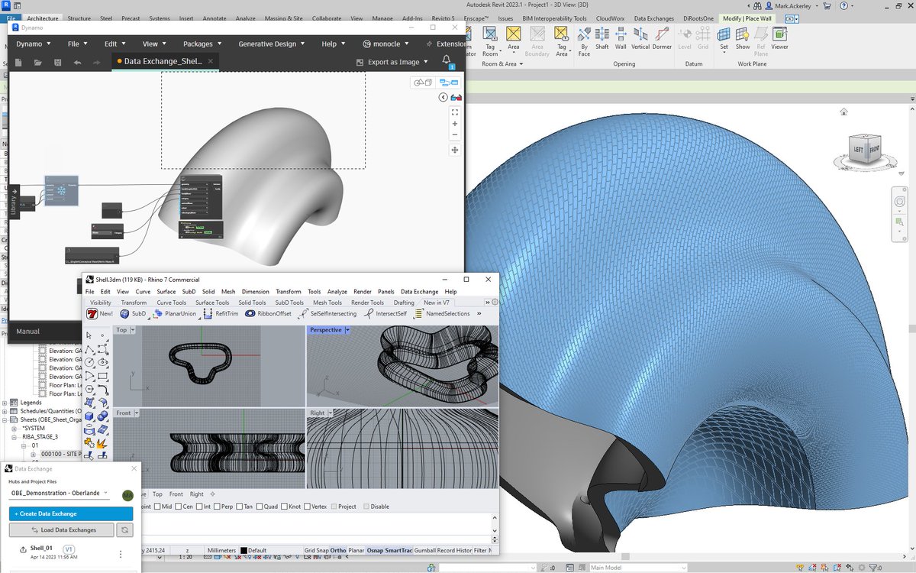
Task: Click the Vertical opening tool
Action: [640, 37]
